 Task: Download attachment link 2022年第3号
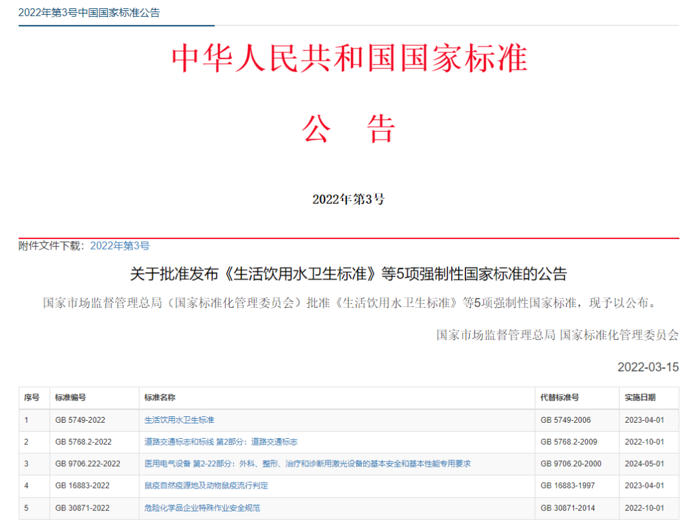[x=120, y=246]
